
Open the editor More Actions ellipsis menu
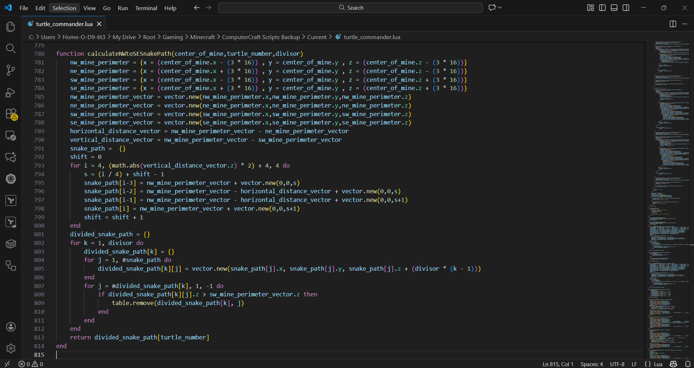pos(685,24)
